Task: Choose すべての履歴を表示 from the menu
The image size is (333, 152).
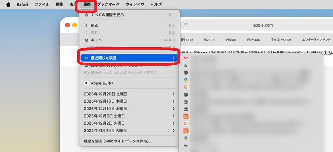Action: 129,15
